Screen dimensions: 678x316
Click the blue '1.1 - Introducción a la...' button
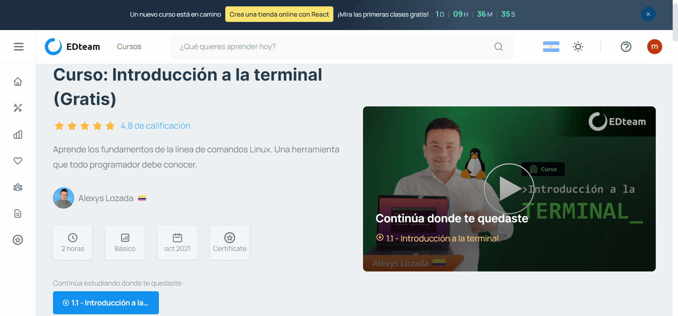(106, 303)
